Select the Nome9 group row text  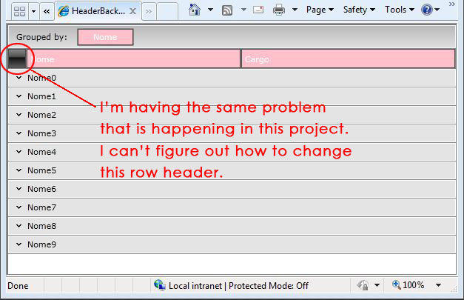(41, 244)
